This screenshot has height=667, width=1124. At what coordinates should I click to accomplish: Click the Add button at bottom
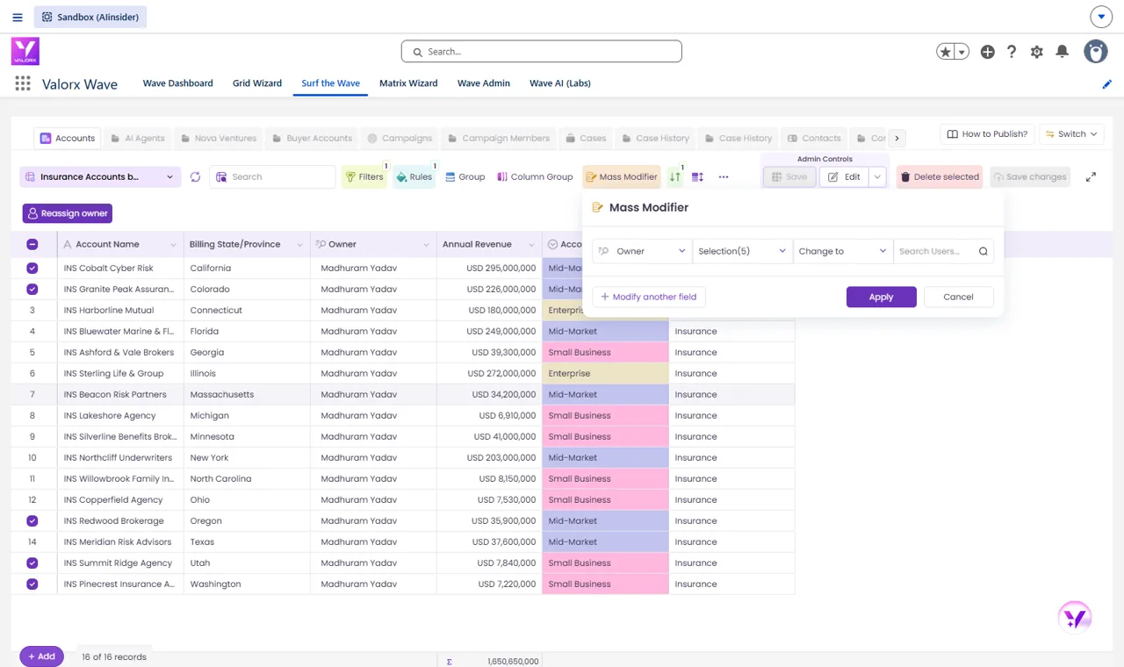[x=41, y=656]
